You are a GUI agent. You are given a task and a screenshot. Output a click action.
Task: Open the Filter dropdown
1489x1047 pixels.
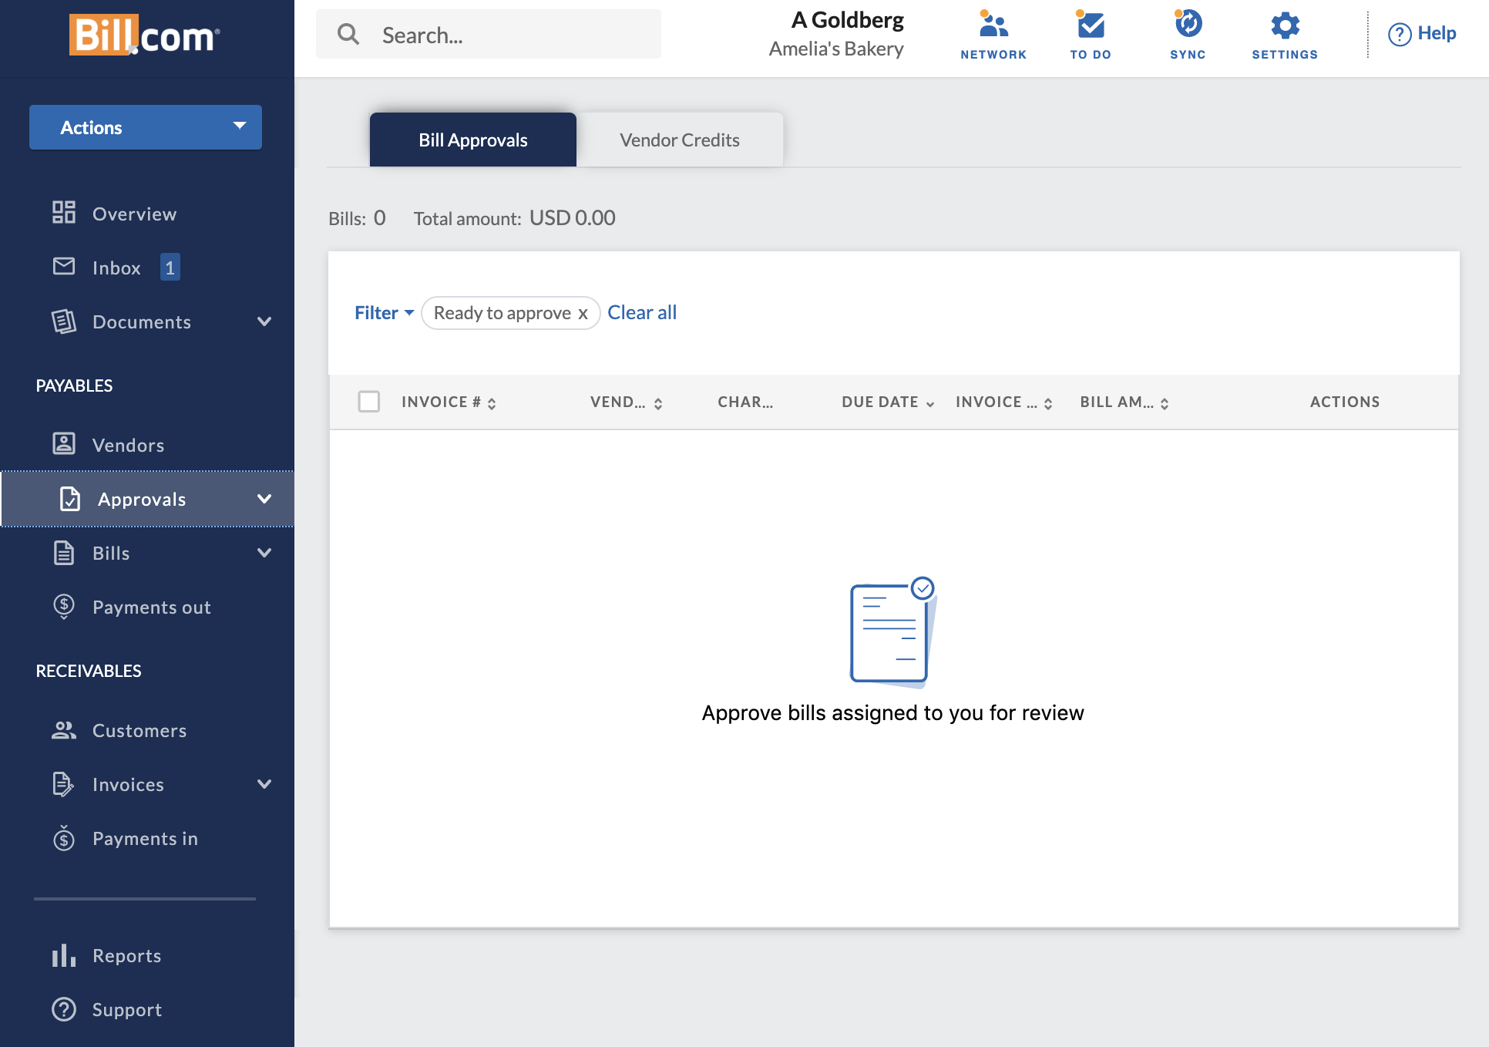click(x=384, y=313)
